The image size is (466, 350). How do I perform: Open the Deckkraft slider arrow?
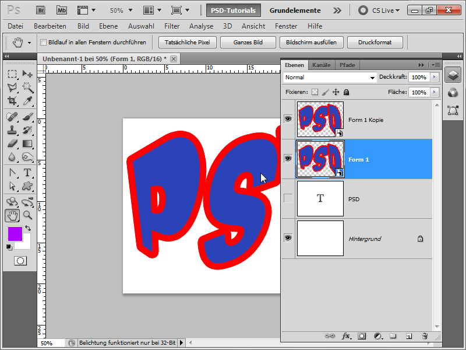click(x=435, y=77)
